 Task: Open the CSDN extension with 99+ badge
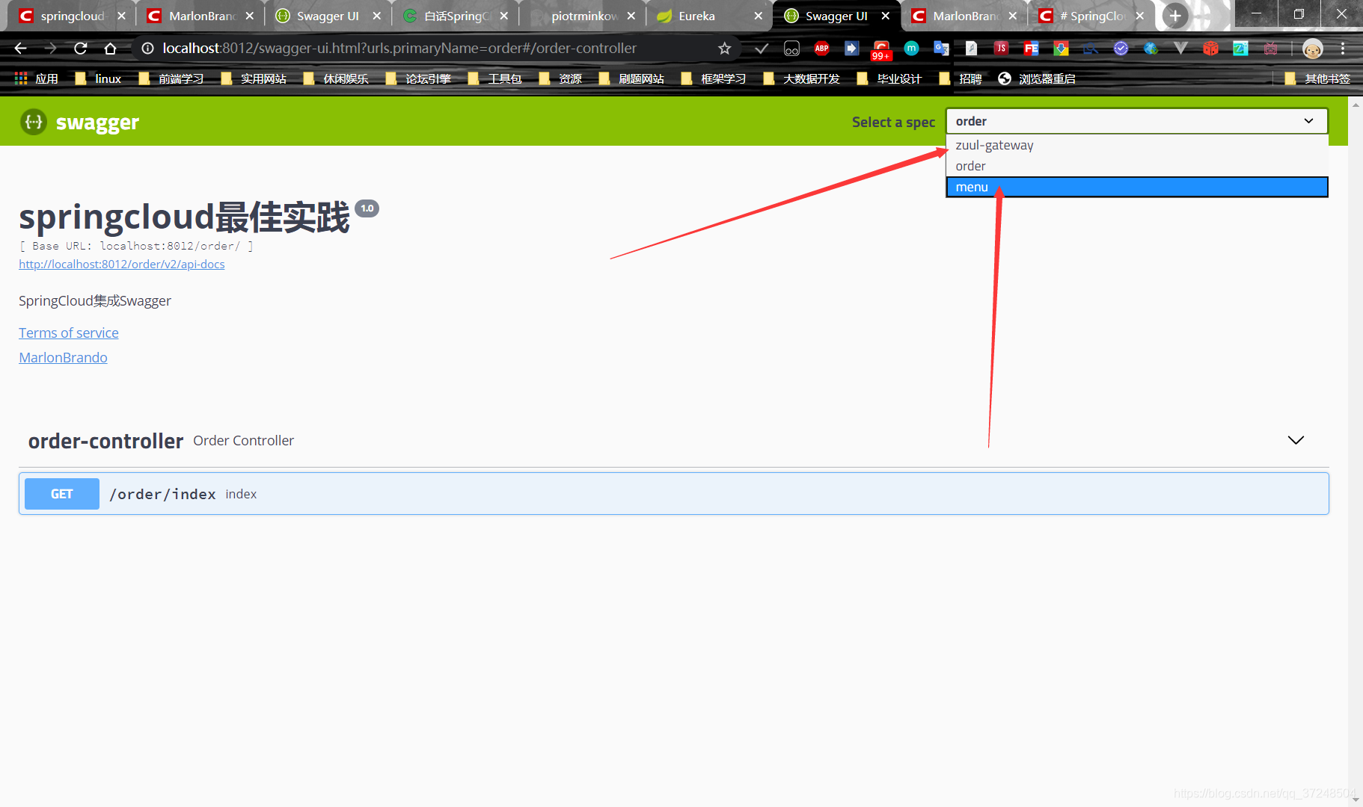pos(881,50)
